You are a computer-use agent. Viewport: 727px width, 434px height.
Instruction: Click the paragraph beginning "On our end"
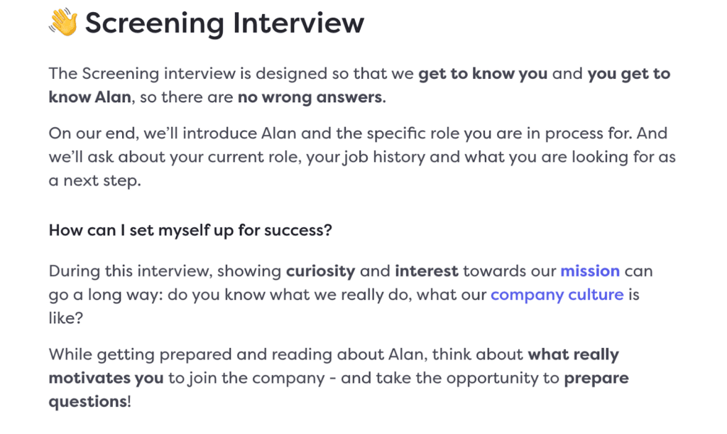click(362, 157)
